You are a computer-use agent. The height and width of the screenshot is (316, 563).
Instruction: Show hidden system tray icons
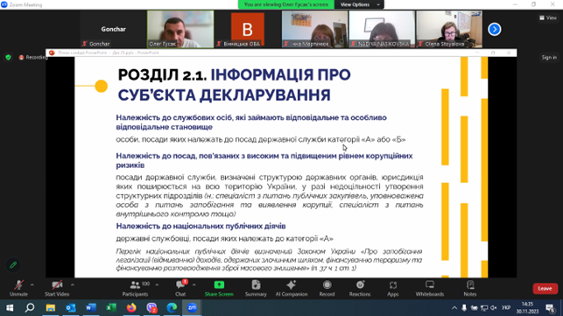454,308
